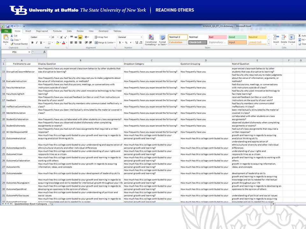Open the General number format dropdown

141,37
